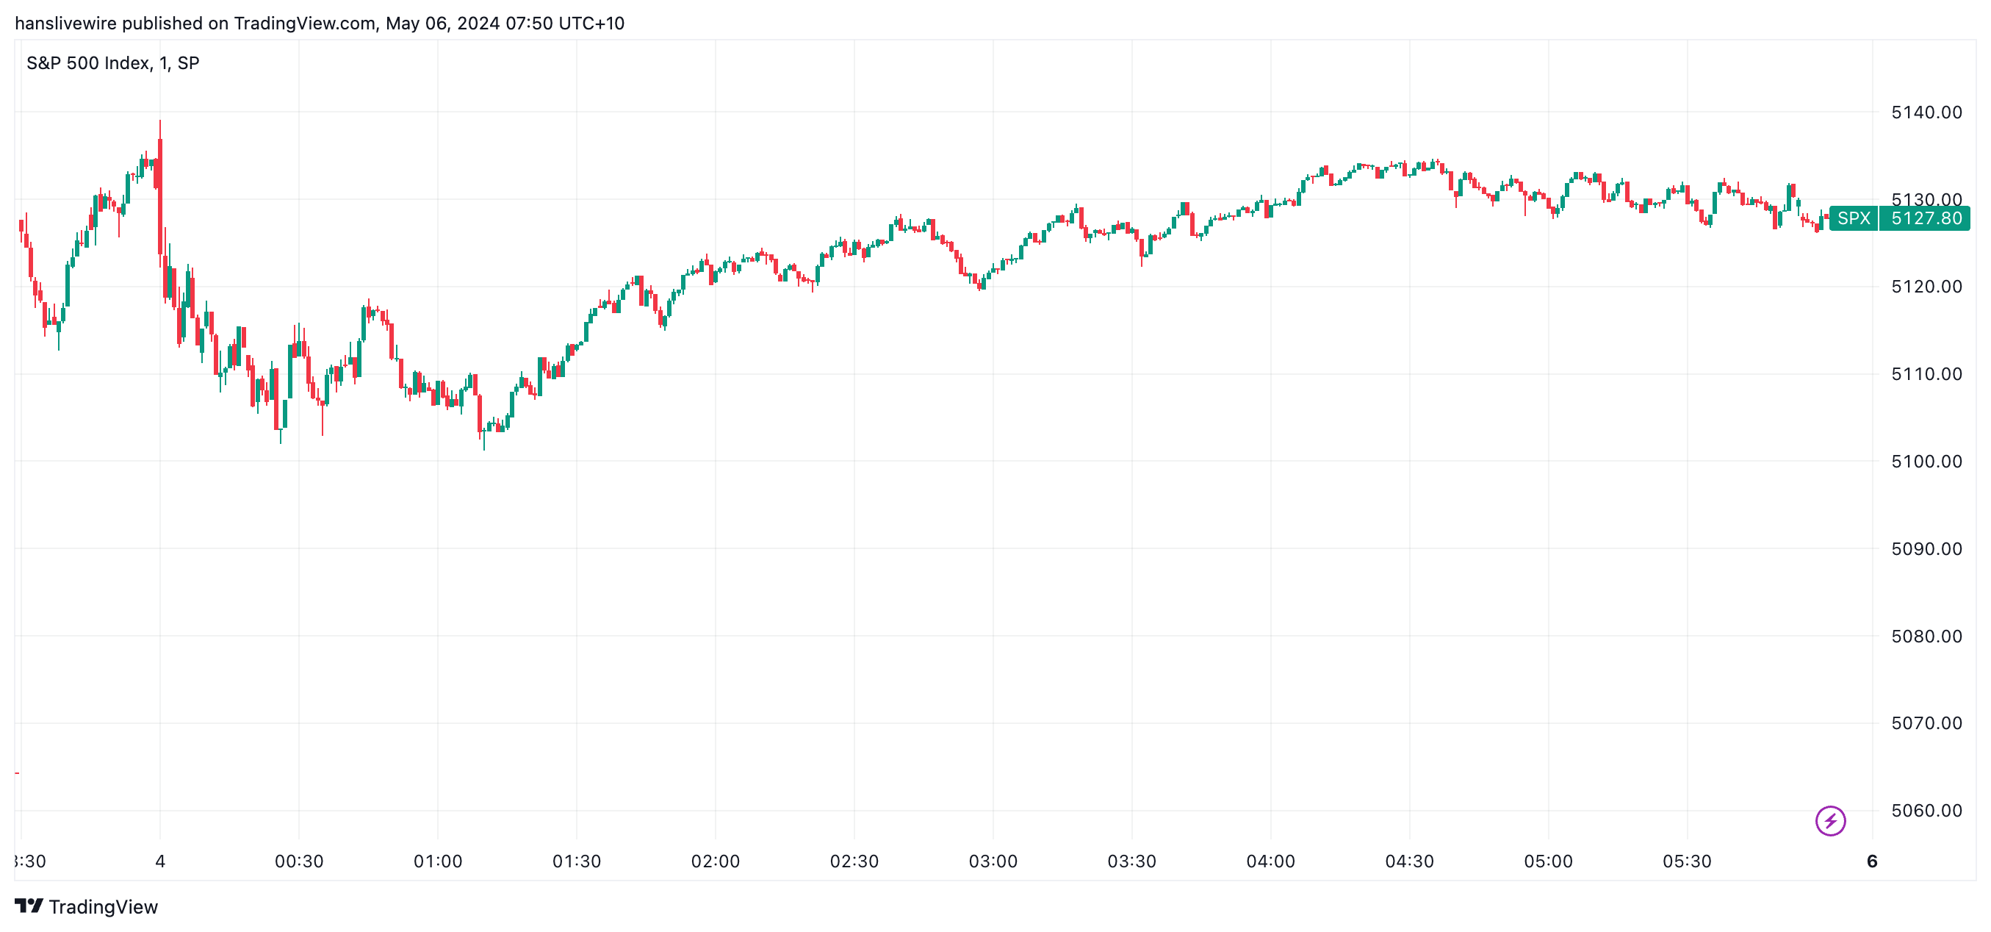Click the 05:30 time axis label
Viewport: 1991px width, 932px height.
(1687, 861)
